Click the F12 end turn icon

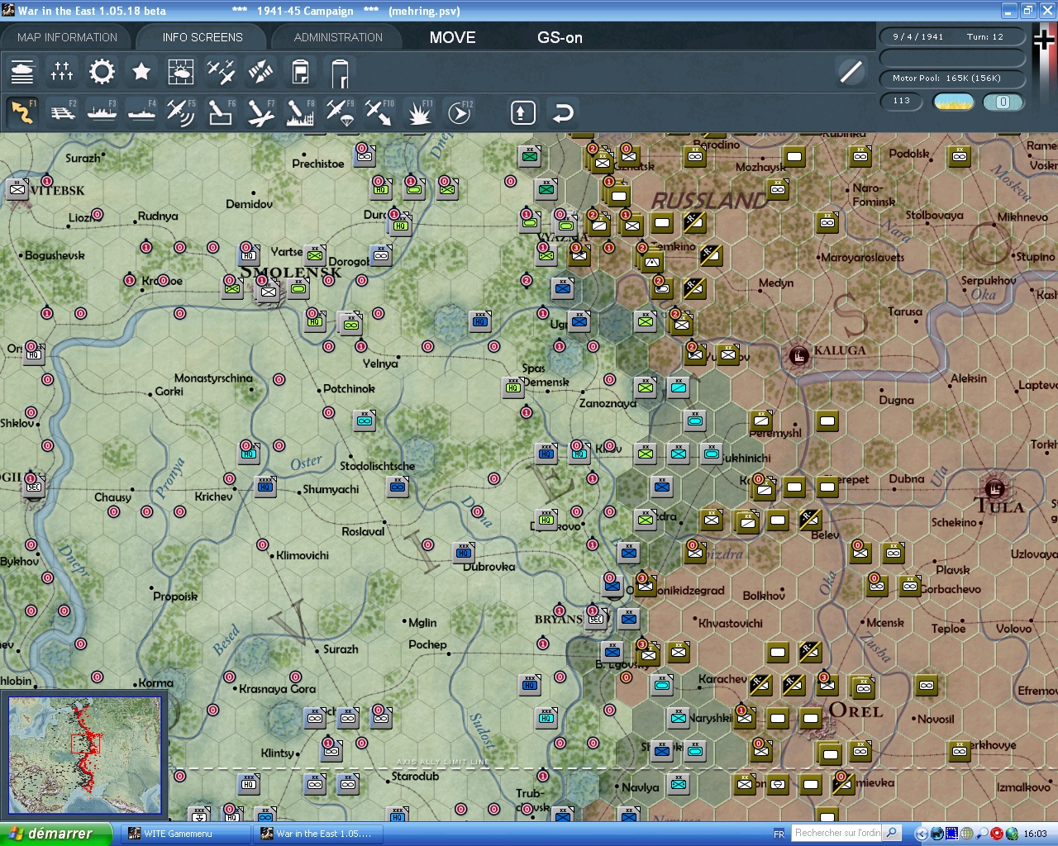(459, 112)
